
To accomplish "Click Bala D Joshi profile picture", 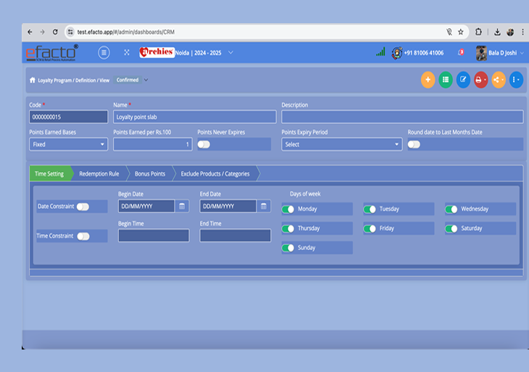I will pos(481,53).
